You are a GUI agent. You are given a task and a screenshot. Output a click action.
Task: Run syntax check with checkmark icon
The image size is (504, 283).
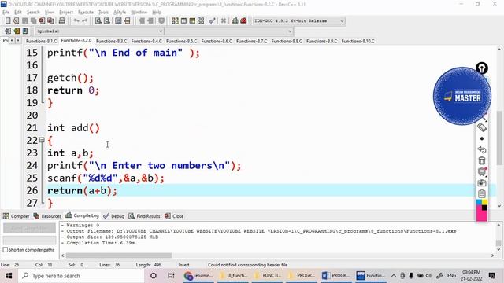[212, 21]
